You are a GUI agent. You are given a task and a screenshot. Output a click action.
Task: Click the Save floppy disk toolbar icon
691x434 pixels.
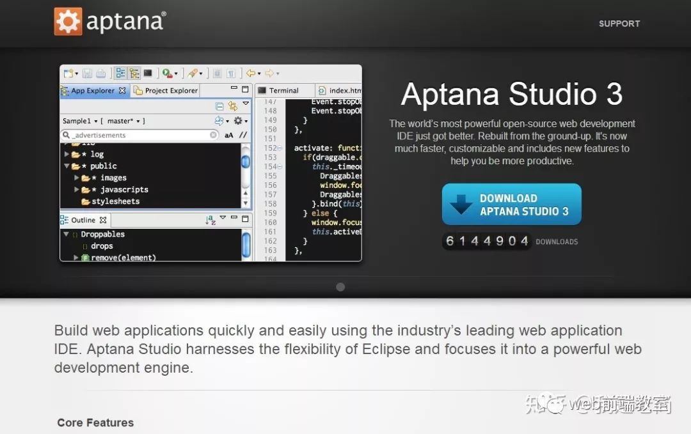tap(87, 73)
